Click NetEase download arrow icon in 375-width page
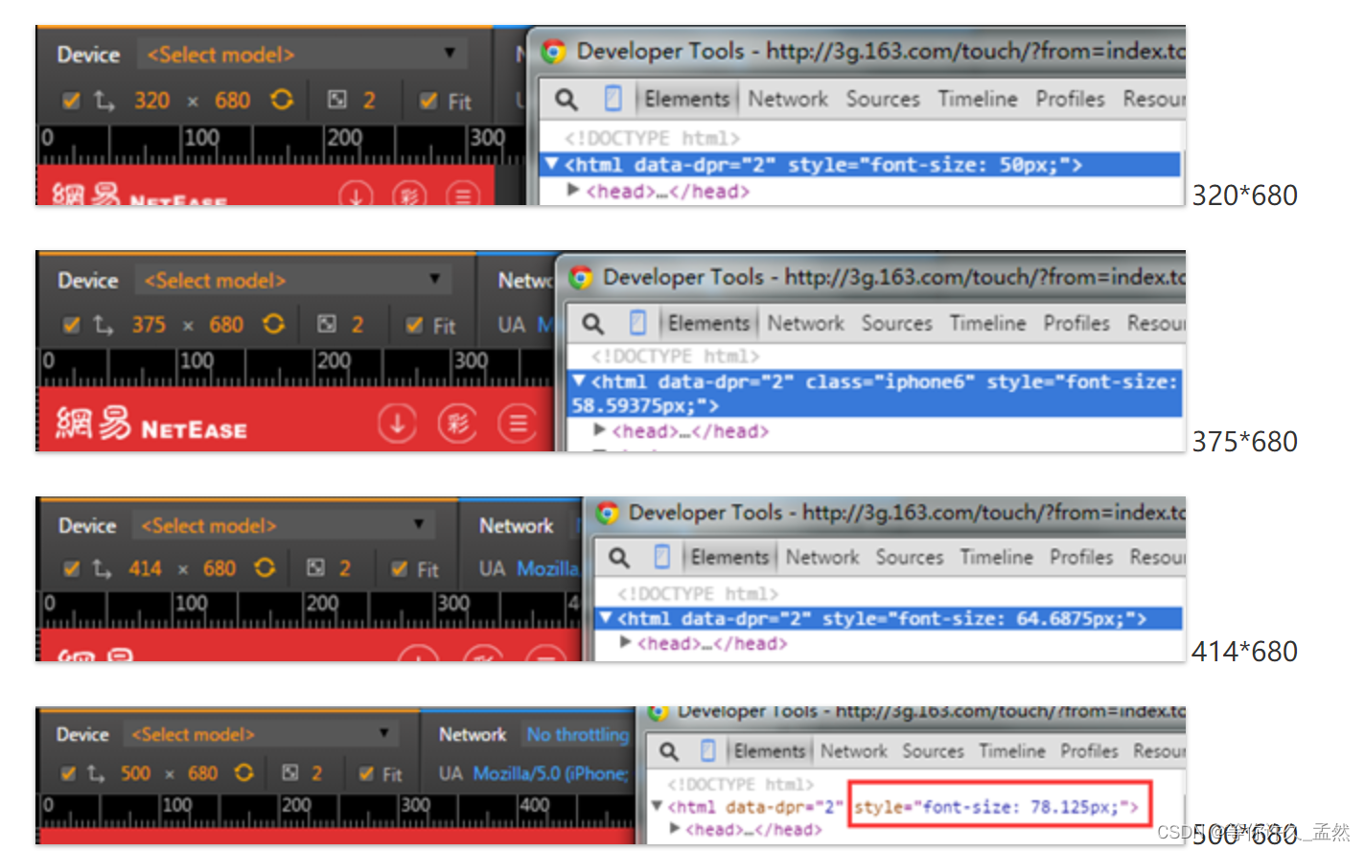 (397, 423)
